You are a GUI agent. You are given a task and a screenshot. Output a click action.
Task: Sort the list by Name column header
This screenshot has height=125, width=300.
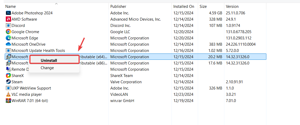[x=11, y=7]
